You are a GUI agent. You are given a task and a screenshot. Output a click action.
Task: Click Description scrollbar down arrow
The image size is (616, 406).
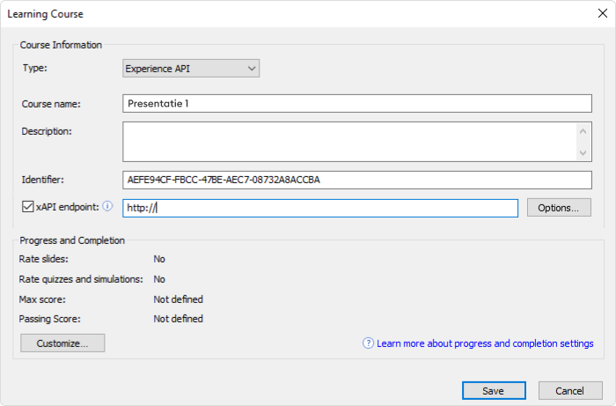pos(583,152)
